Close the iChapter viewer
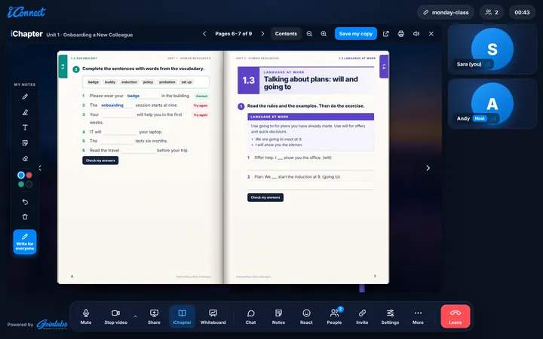The height and width of the screenshot is (339, 543). pos(431,34)
